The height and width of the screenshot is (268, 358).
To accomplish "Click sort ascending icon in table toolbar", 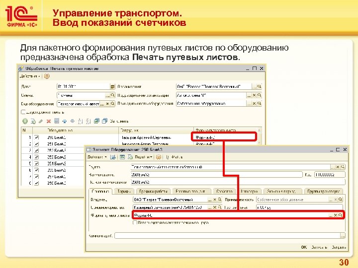I will [80, 121].
